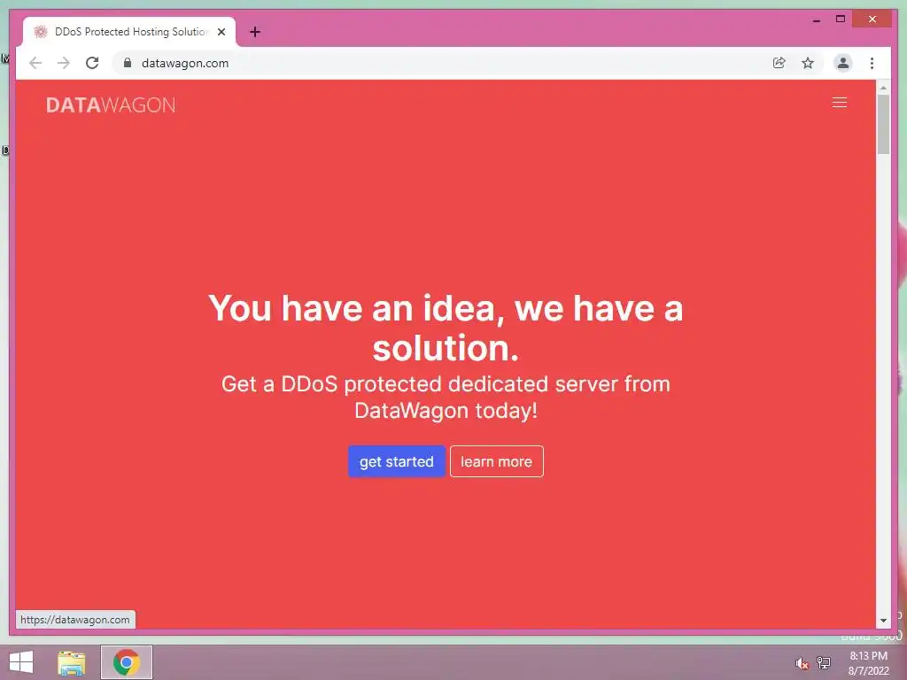Viewport: 907px width, 680px height.
Task: Click the page scrollbar thumb
Action: [x=883, y=124]
